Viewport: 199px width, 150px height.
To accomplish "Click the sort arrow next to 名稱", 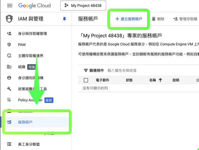I will coord(160,80).
